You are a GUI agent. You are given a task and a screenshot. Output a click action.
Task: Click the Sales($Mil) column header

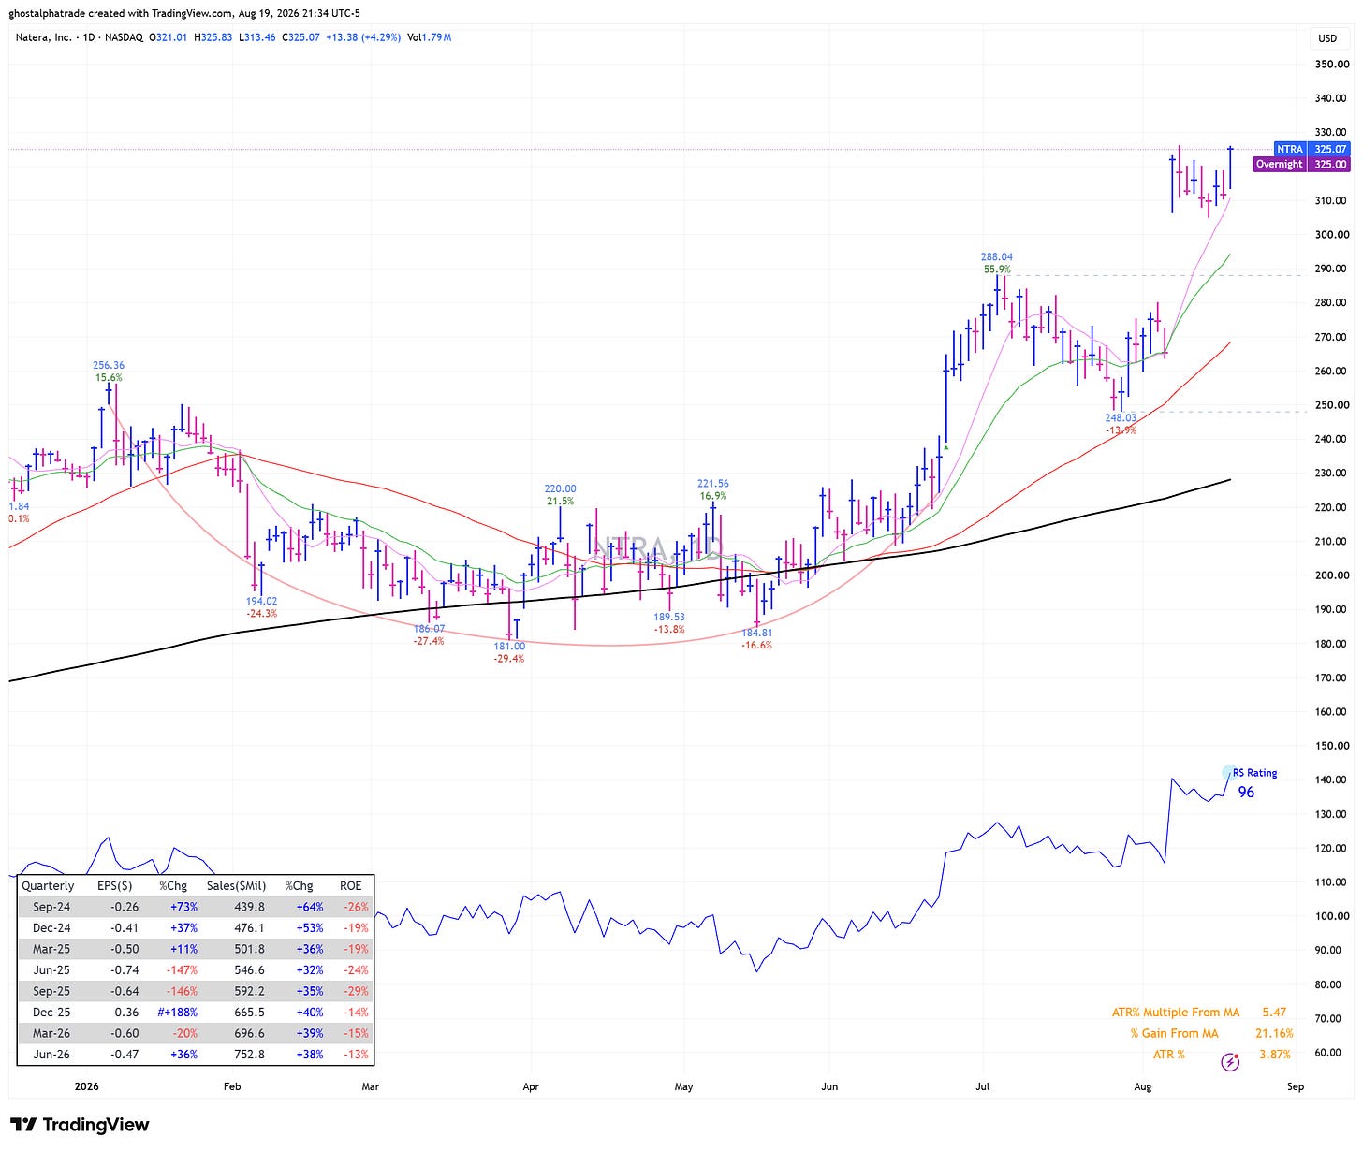click(237, 885)
